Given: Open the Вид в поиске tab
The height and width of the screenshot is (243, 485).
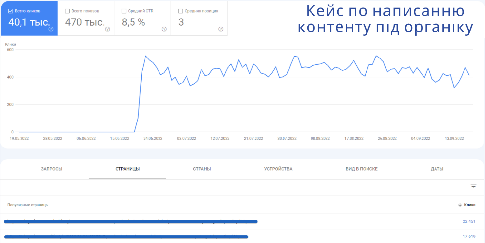Looking at the screenshot, I should pos(362,169).
